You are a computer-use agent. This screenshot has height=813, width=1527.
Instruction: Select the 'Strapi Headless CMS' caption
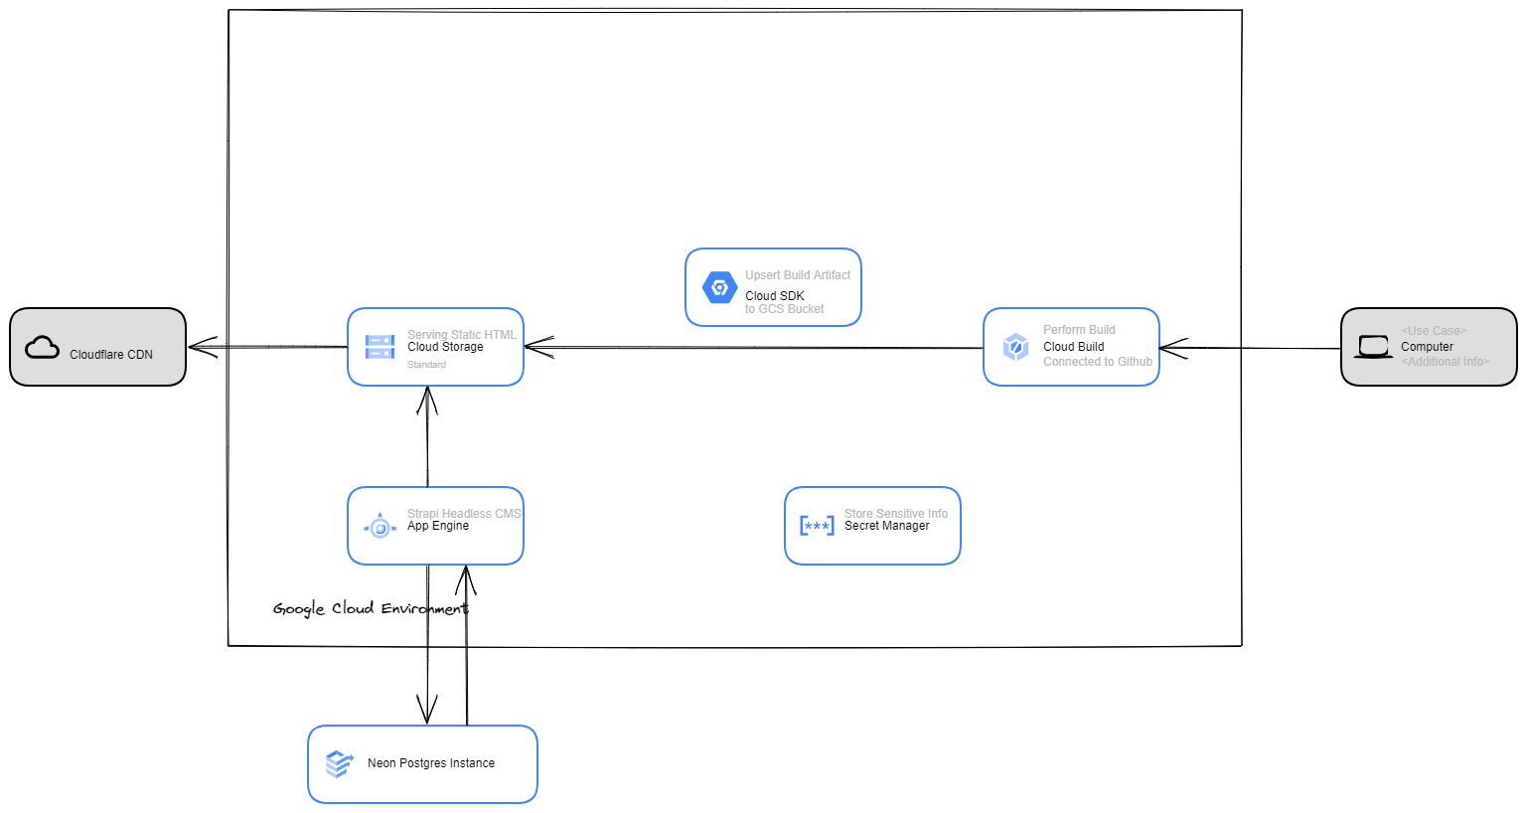click(464, 514)
